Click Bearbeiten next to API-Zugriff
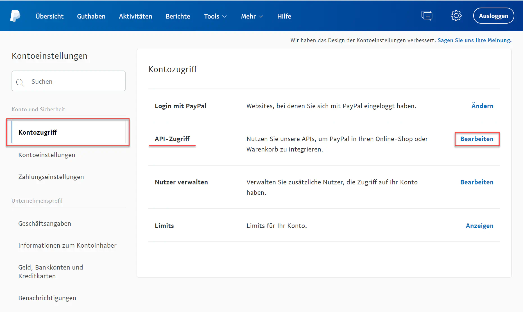Viewport: 523px width, 312px height. (477, 139)
